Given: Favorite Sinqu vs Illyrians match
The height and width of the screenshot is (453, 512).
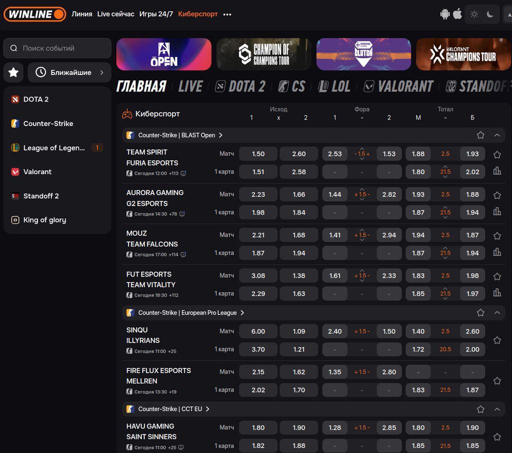Looking at the screenshot, I should pos(497,340).
